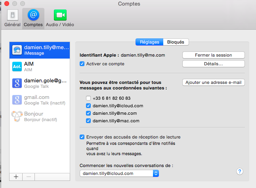Click the AOL AIM account icon
256x188 pixels.
point(17,66)
